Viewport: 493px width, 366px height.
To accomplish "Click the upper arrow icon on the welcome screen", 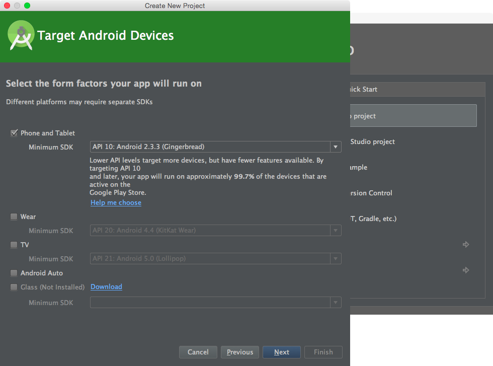I will coord(465,244).
